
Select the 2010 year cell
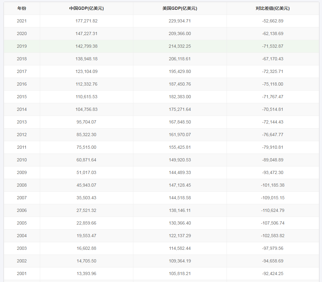pos(22,160)
